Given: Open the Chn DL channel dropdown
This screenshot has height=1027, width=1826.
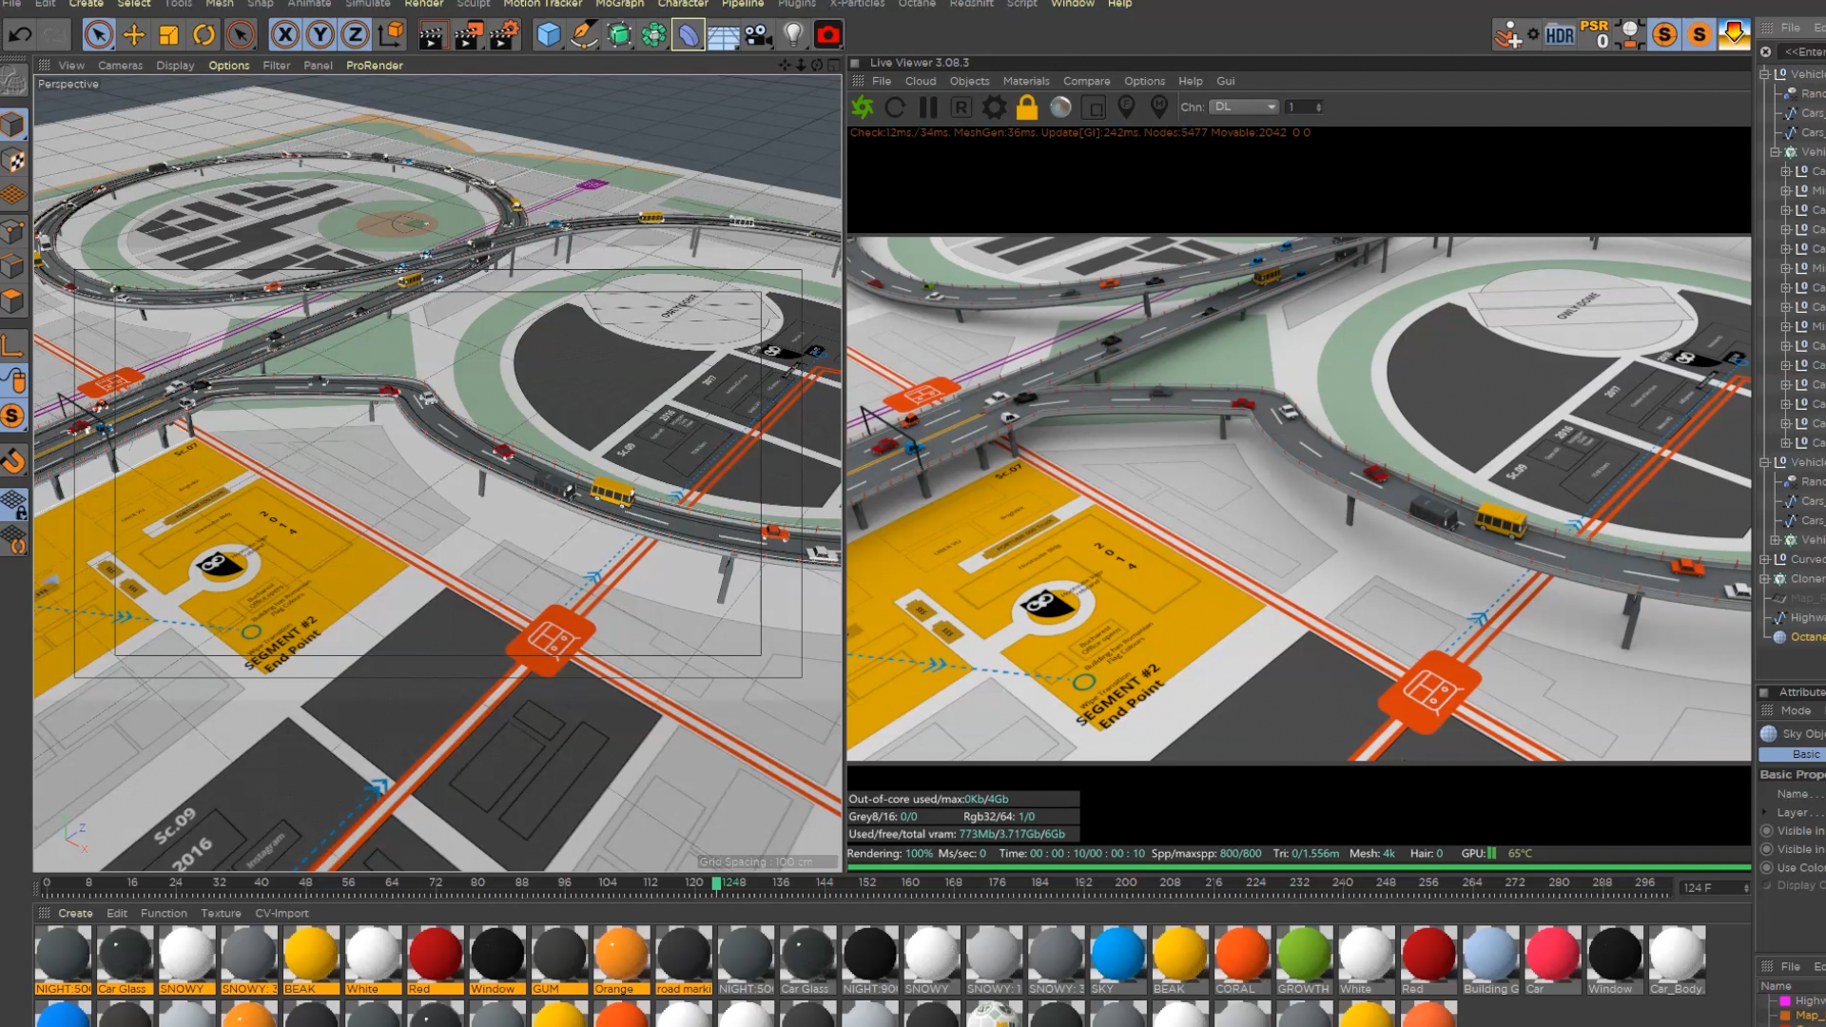Looking at the screenshot, I should [1244, 107].
